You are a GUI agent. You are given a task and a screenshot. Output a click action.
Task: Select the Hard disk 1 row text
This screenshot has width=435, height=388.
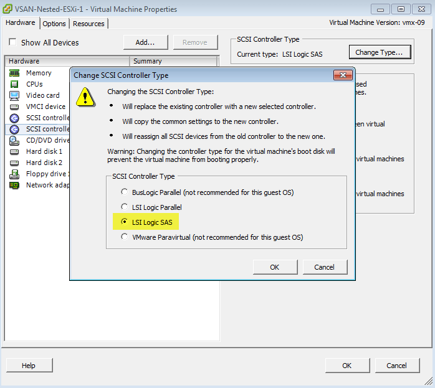coord(44,151)
